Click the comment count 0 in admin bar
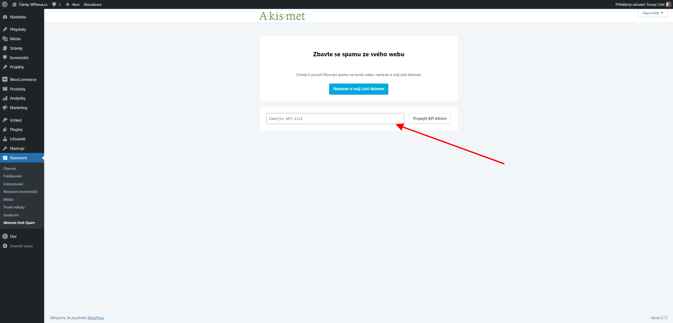673x323 pixels. 59,4
